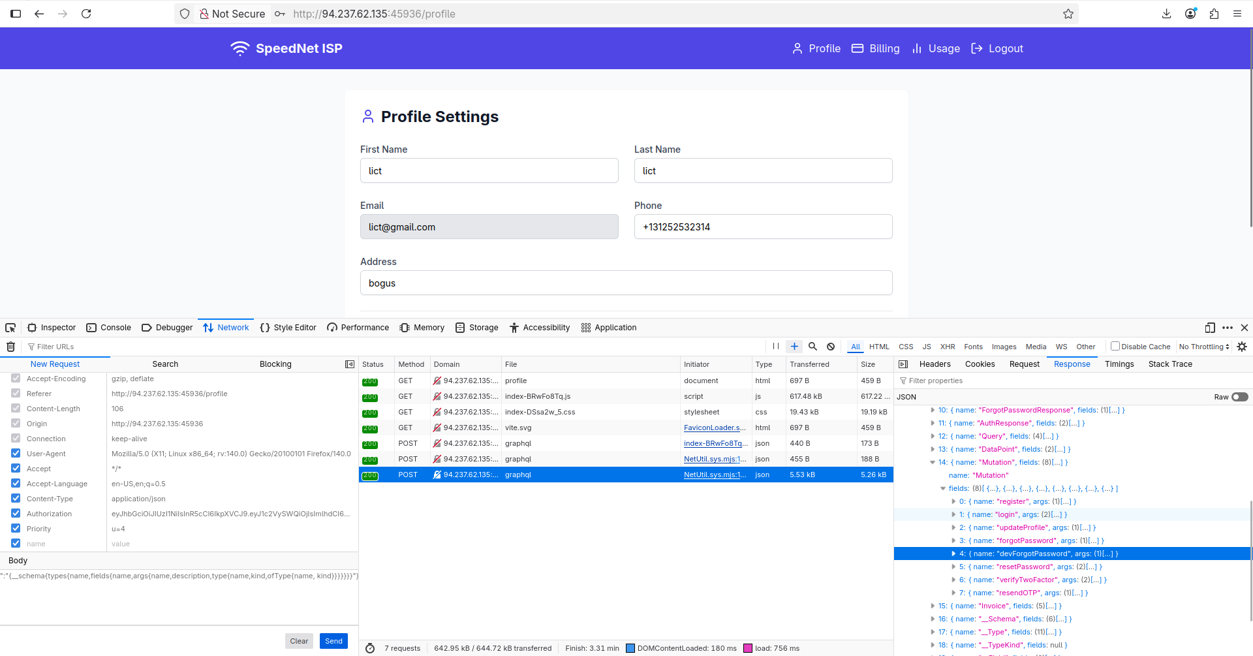Expand the devForgotPassword mutation field
Viewport: 1253px width, 656px height.
pyautogui.click(x=953, y=554)
